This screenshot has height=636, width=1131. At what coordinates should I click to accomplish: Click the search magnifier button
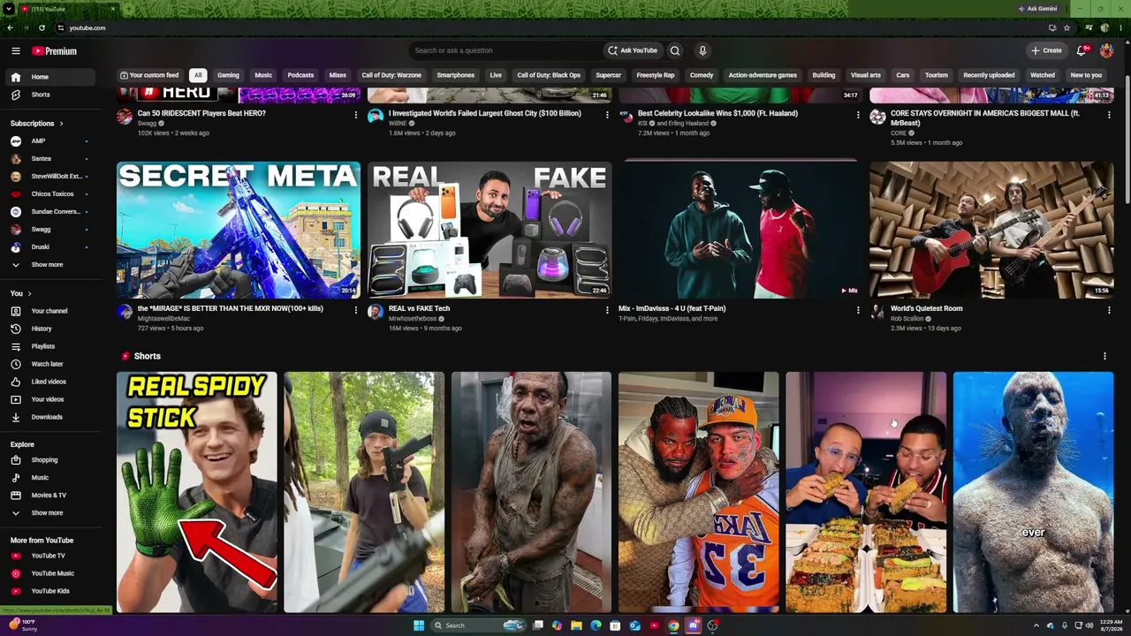click(675, 50)
